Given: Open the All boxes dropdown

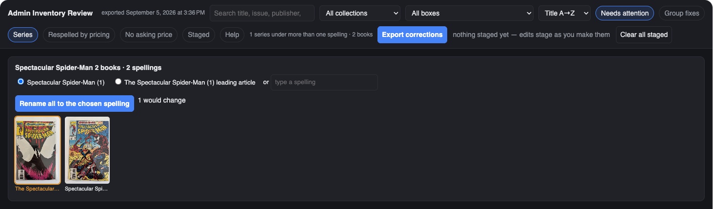Looking at the screenshot, I should [x=469, y=13].
